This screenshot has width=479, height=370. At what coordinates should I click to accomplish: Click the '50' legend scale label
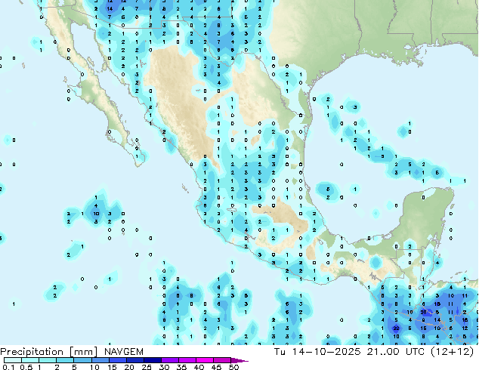coord(233,367)
